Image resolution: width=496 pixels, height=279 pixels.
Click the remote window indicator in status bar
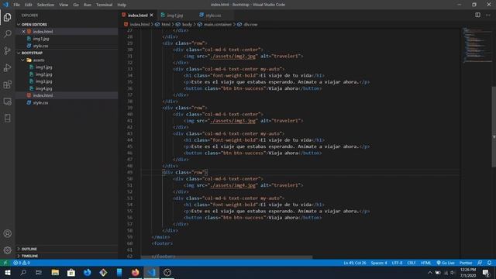[x=5, y=263]
